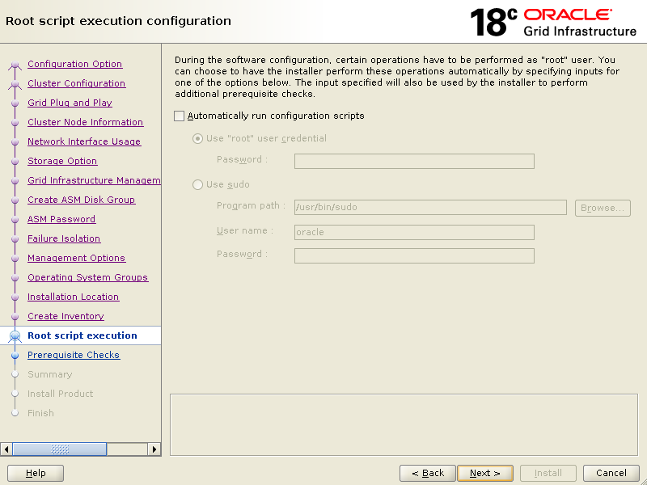Viewport: 647px width, 485px height.
Task: Click the Install Product step label
Action: (60, 394)
